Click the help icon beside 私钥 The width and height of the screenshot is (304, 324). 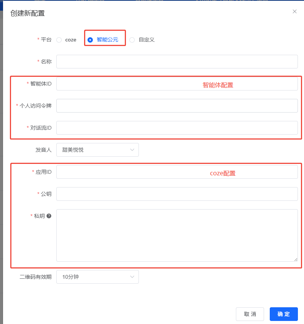[49, 216]
